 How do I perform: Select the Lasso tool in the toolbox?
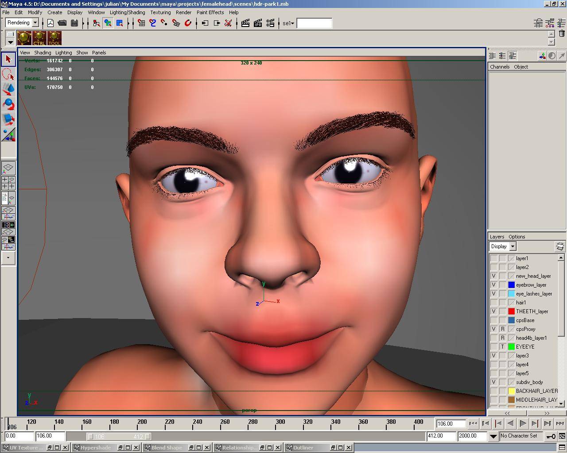click(x=8, y=74)
